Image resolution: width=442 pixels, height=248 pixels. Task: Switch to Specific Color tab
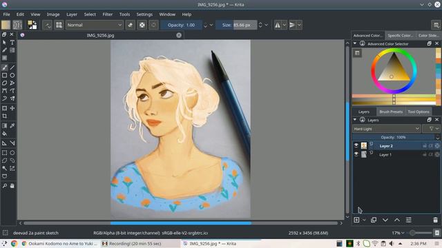coord(401,35)
